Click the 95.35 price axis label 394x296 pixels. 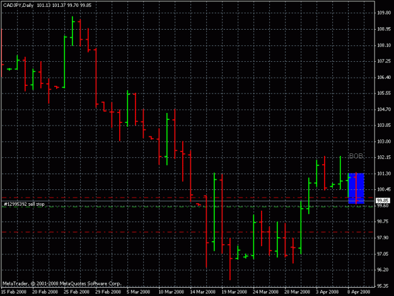384,286
